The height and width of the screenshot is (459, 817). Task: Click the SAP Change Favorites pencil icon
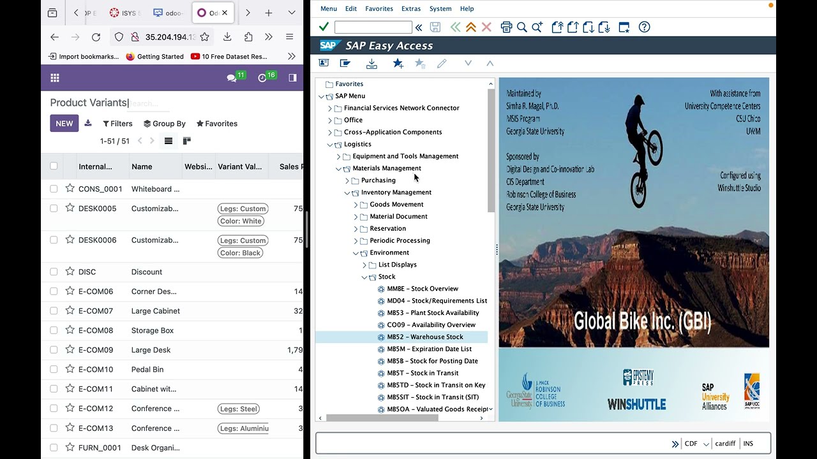pyautogui.click(x=442, y=63)
